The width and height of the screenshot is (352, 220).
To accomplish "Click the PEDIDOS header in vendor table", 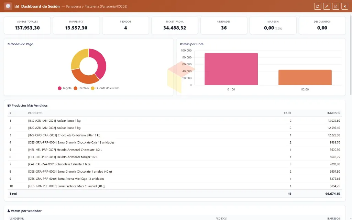I will click(221, 218).
